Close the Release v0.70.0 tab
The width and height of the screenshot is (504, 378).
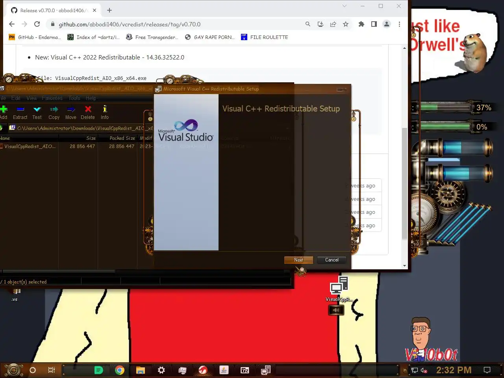94,11
